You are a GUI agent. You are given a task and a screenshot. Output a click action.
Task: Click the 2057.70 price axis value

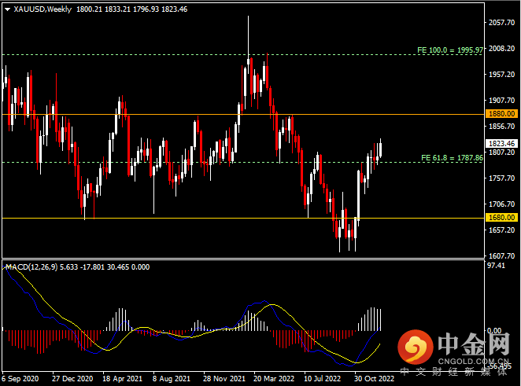click(500, 23)
